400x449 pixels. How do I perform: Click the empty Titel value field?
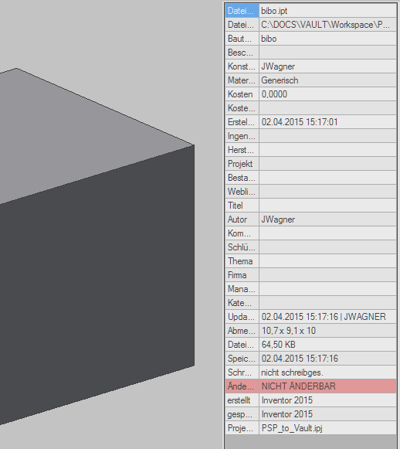click(327, 206)
